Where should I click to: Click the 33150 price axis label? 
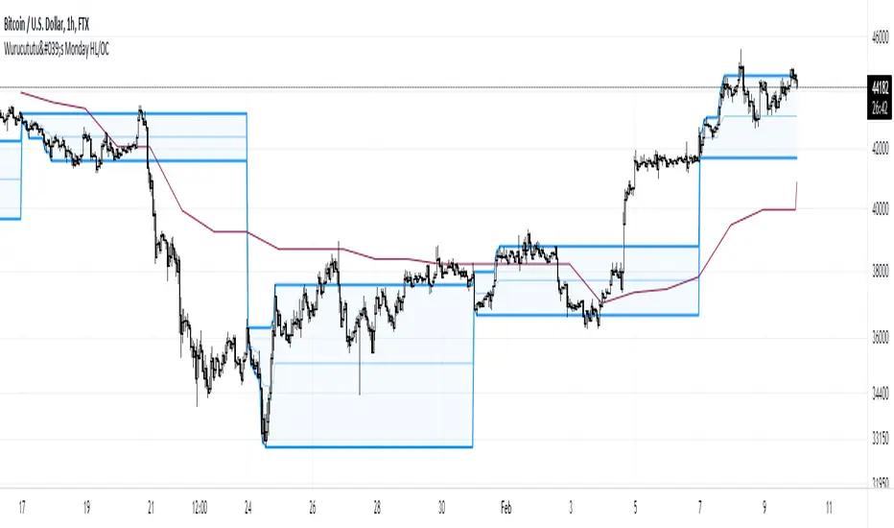879,440
